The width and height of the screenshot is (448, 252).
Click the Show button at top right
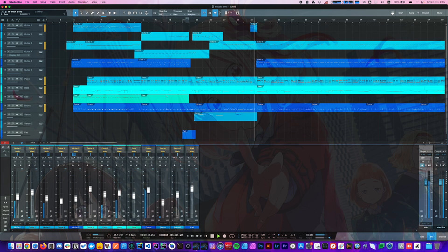pos(440,13)
